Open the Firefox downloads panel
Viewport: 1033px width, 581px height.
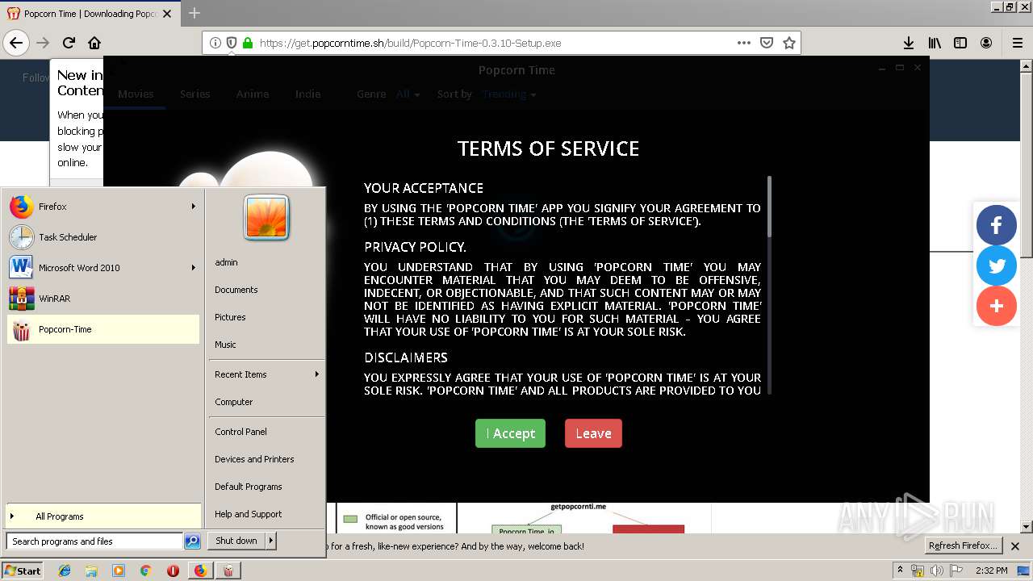(909, 43)
